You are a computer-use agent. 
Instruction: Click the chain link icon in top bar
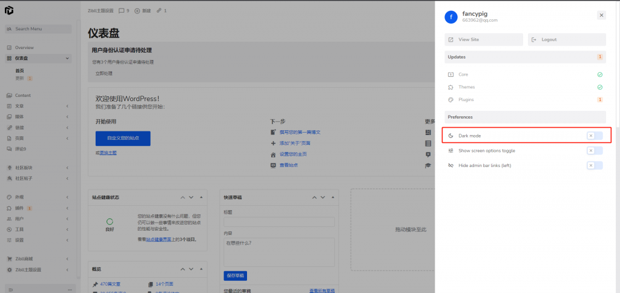[x=159, y=11]
